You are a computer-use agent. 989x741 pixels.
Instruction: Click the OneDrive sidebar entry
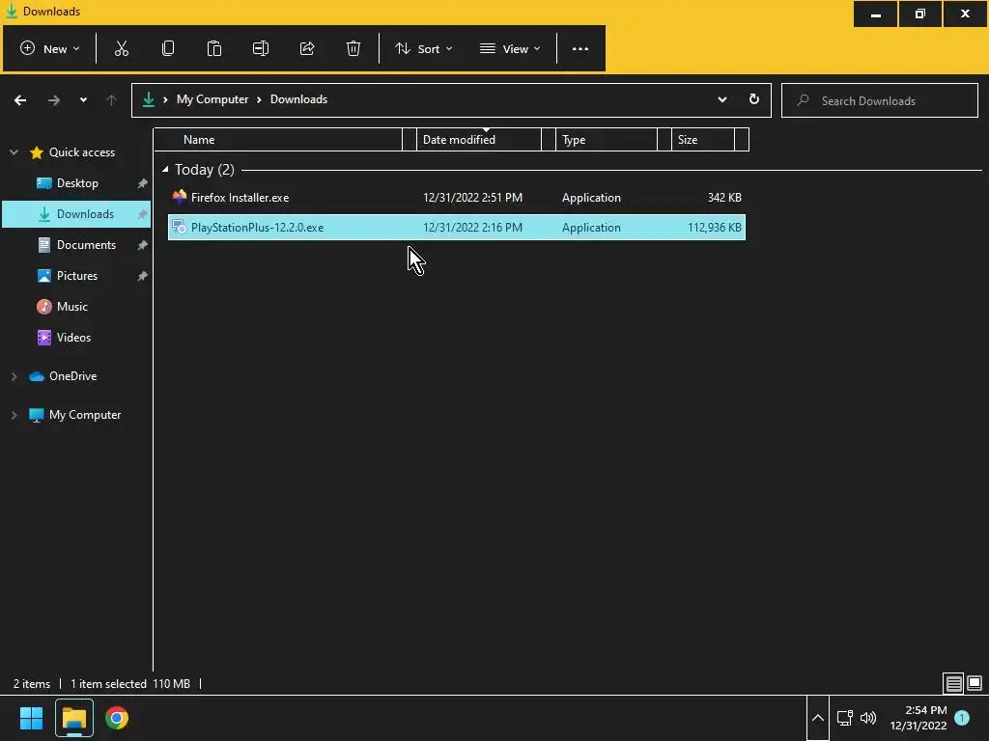click(72, 376)
